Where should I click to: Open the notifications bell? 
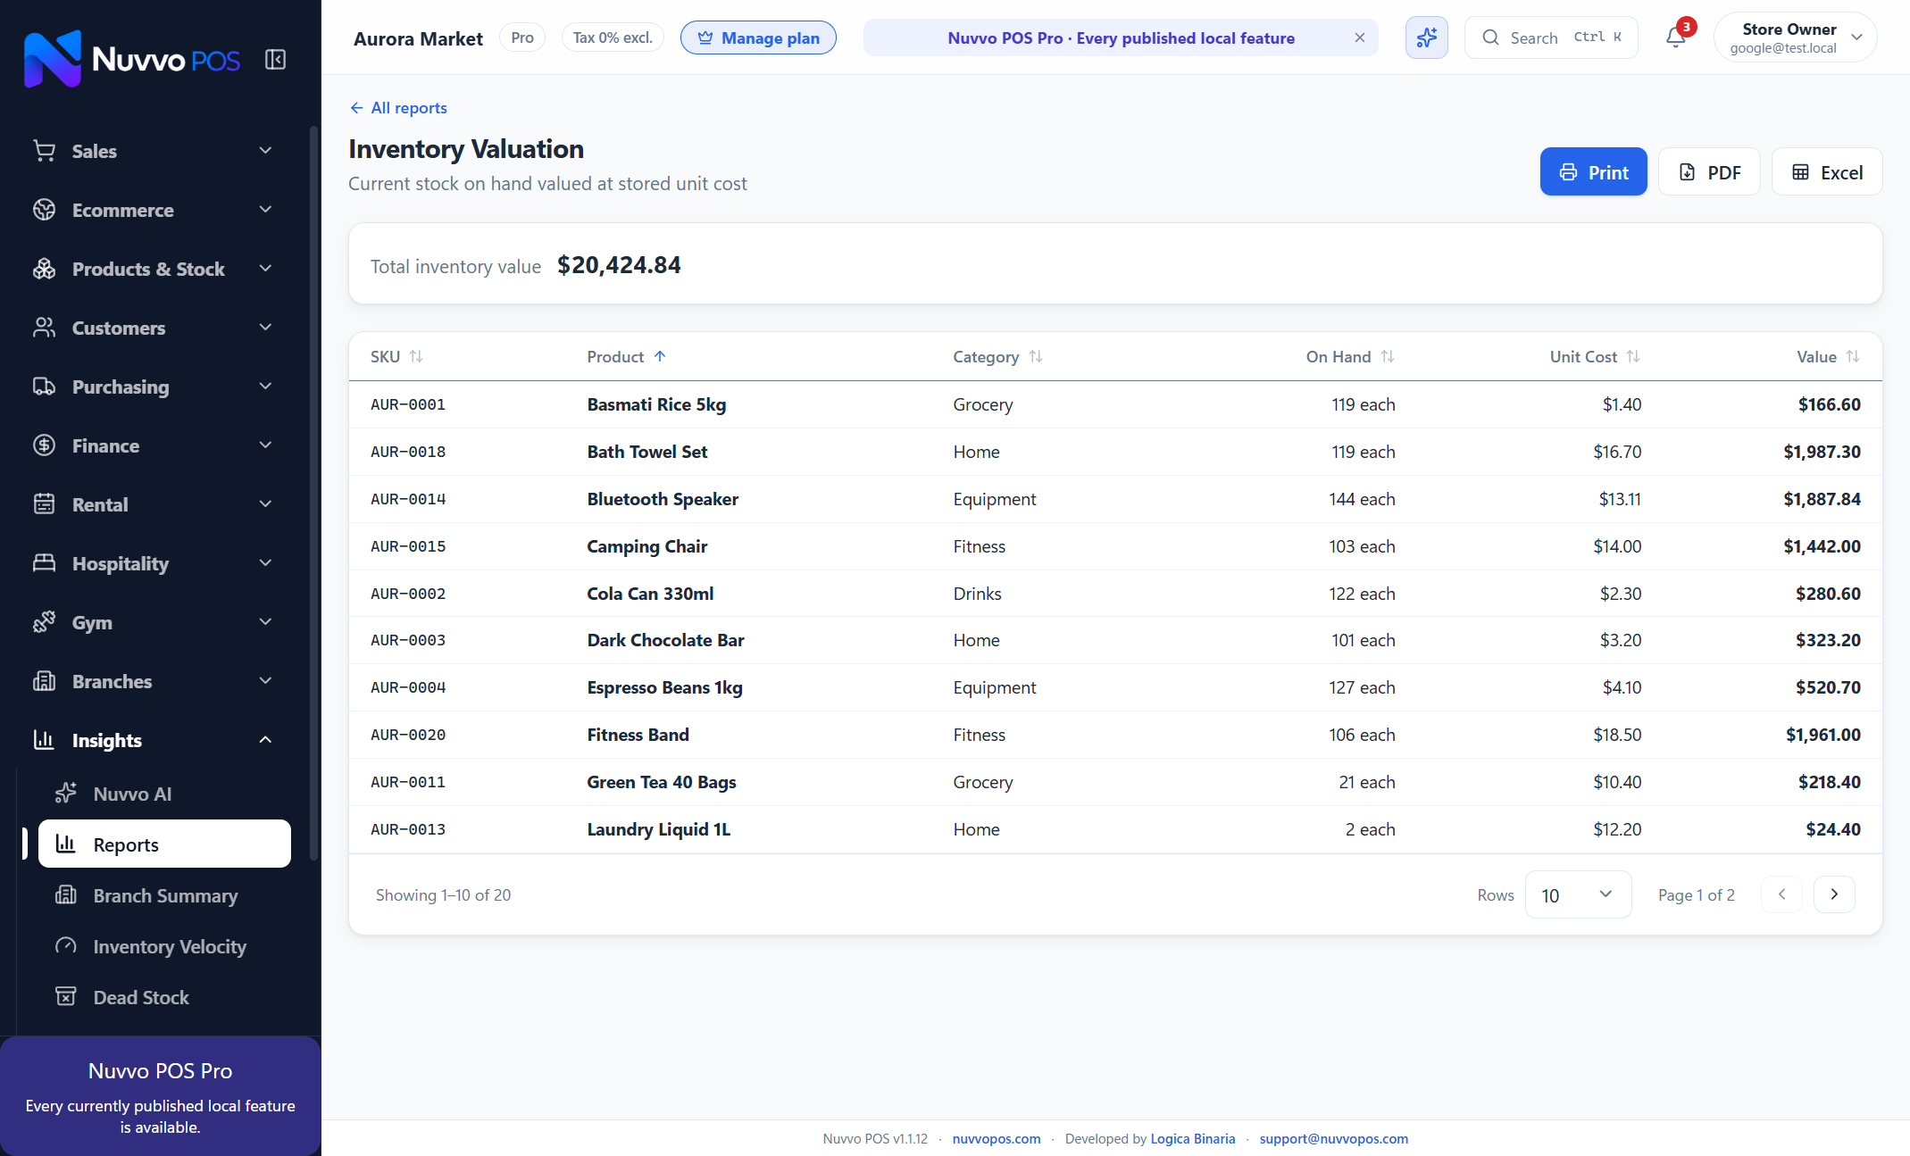1676,37
